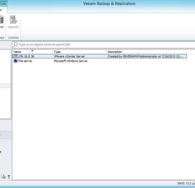Click the 'Created by SRVEEAMVM\Administrator' description cell
This screenshot has width=195, height=188.
(x=145, y=56)
